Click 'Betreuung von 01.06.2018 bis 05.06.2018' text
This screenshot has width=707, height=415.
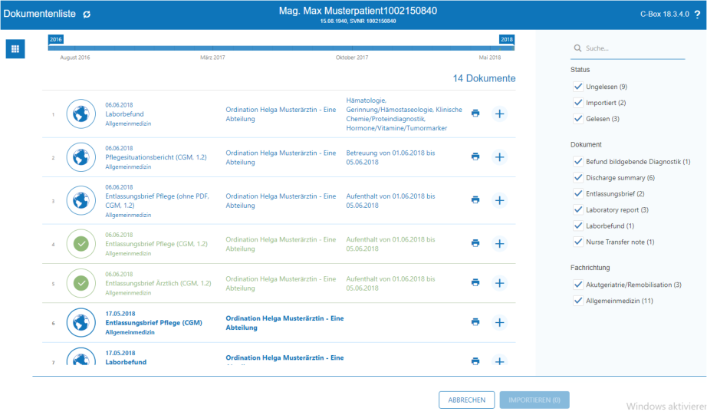coord(390,157)
